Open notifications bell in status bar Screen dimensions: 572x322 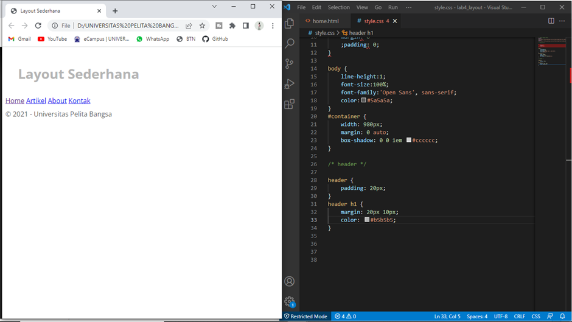tap(562, 317)
